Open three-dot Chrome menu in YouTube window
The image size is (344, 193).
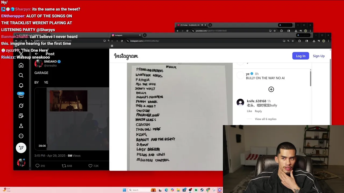coord(310,31)
